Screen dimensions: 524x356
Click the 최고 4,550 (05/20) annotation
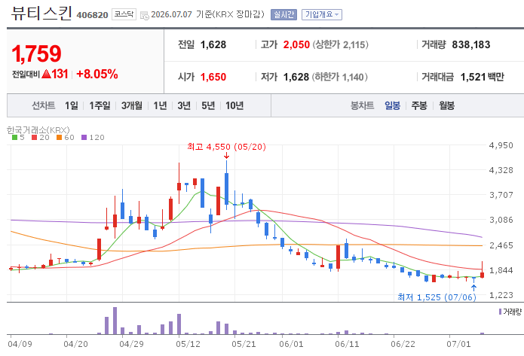tap(227, 147)
